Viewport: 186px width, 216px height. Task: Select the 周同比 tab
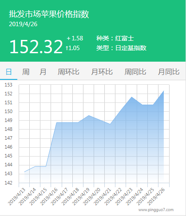(135, 72)
